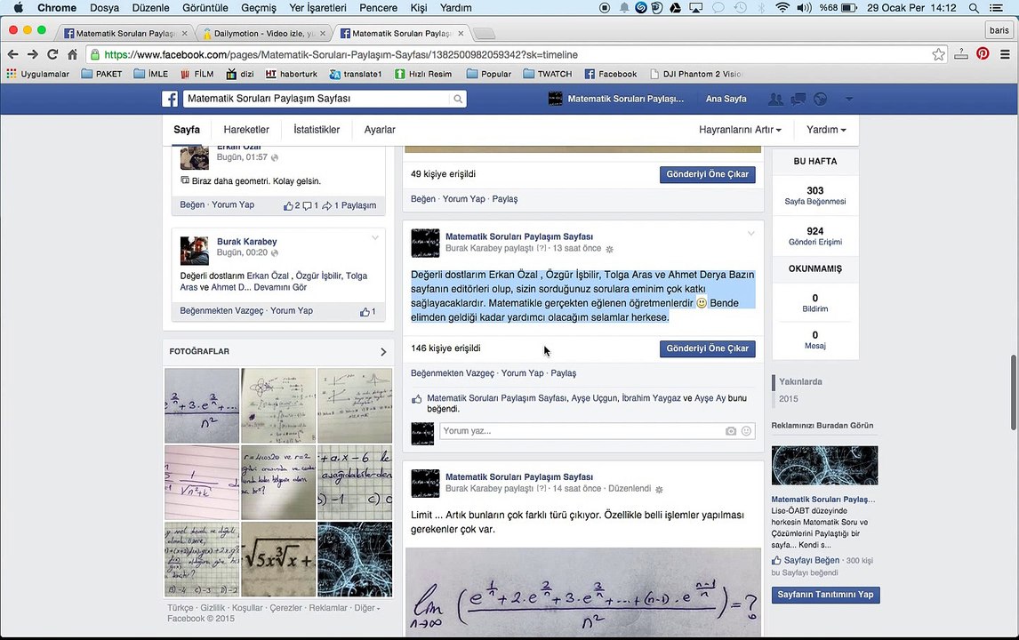Screen dimensions: 1019x640
Task: Toggle Beğenmekten Vazgeç on Burak's post
Action: [221, 310]
